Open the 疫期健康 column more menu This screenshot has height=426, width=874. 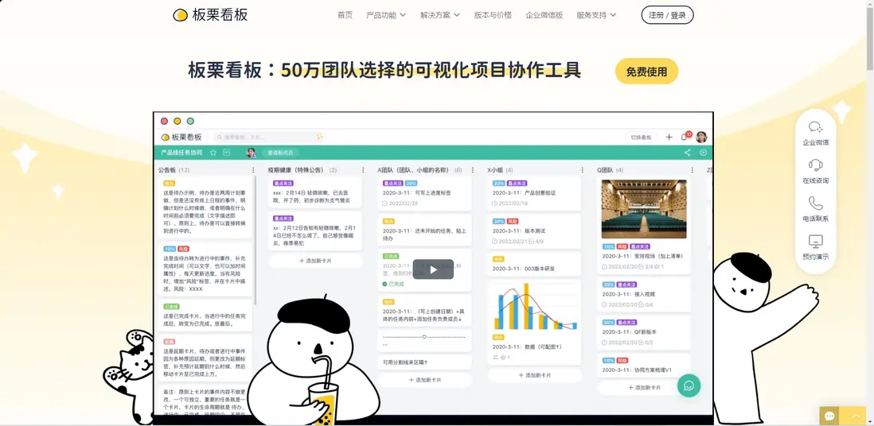click(x=362, y=170)
